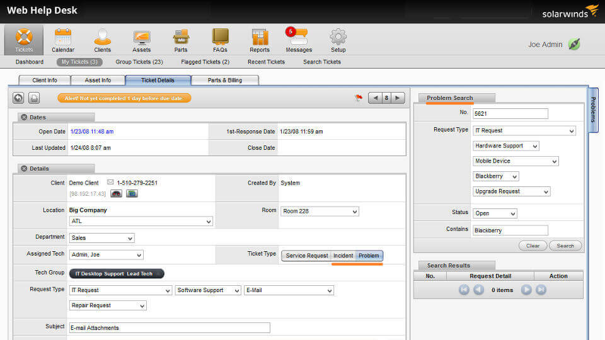Click the print ticket icon
This screenshot has height=340, width=605.
tap(34, 98)
